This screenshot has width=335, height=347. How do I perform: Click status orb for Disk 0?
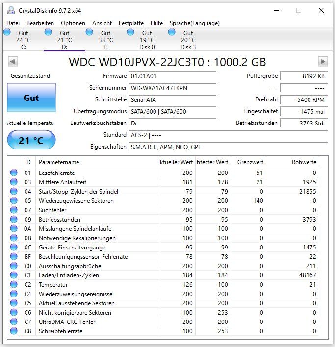pyautogui.click(x=130, y=32)
